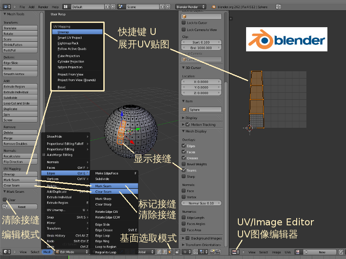The height and width of the screenshot is (259, 346).
Task: Choose Smart UV Project from UV Mapping menu
Action: (x=77, y=38)
